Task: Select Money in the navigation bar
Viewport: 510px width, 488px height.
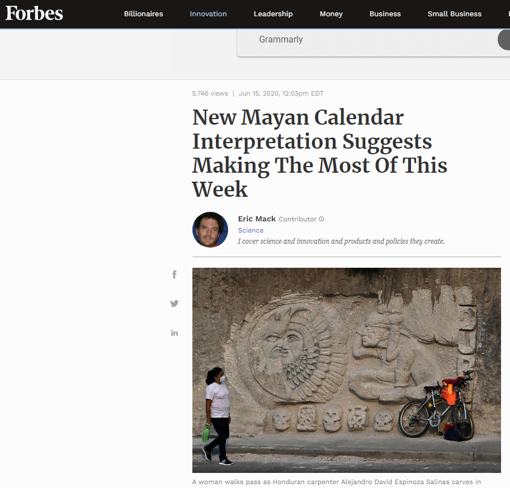Action: click(x=331, y=14)
